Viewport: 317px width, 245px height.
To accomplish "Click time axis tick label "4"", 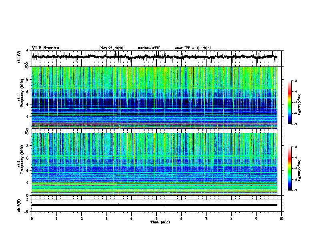I will pos(132,219).
